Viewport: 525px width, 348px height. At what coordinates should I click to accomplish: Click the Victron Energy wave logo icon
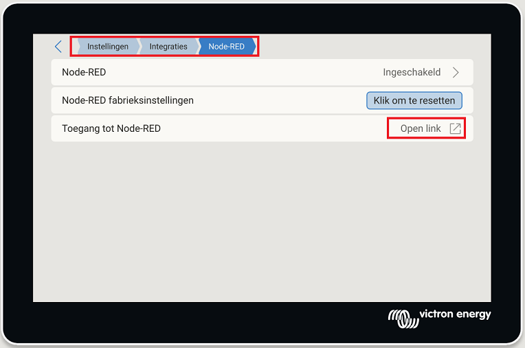tap(402, 316)
